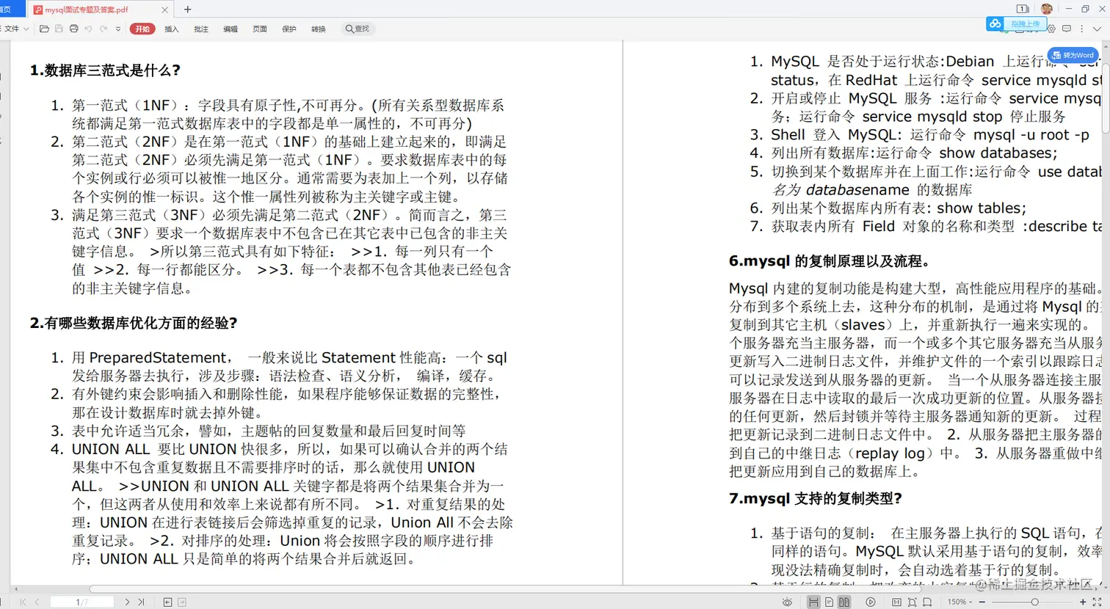Viewport: 1110px width, 609px height.
Task: Jump to first page arrow
Action: tap(23, 602)
